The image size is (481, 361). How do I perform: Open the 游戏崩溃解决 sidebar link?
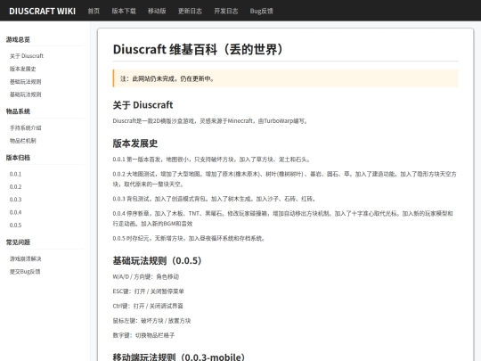tap(26, 258)
